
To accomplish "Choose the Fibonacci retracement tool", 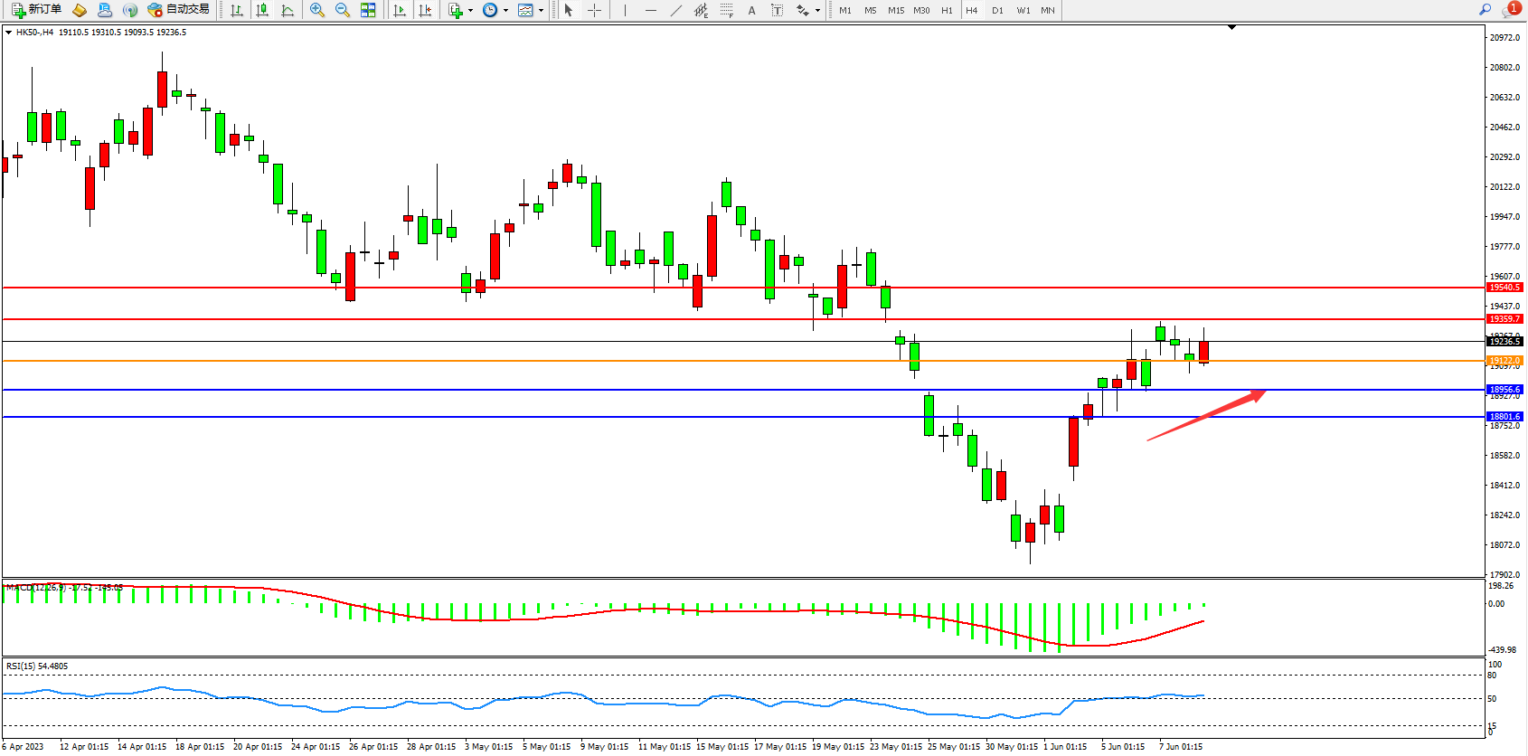I will [x=726, y=10].
